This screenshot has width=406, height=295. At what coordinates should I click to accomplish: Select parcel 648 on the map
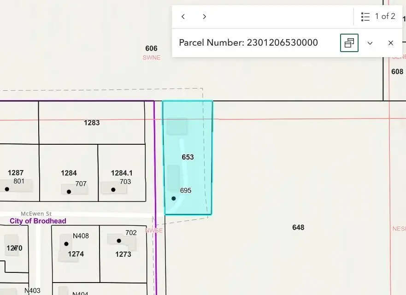click(x=298, y=227)
